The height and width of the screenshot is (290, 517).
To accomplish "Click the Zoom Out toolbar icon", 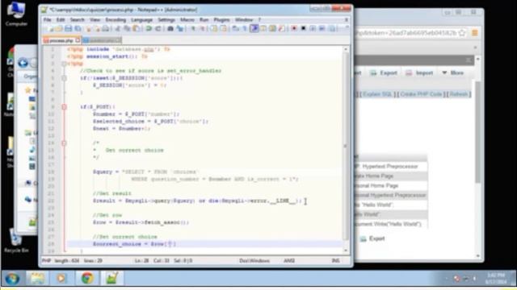I will tap(203, 29).
